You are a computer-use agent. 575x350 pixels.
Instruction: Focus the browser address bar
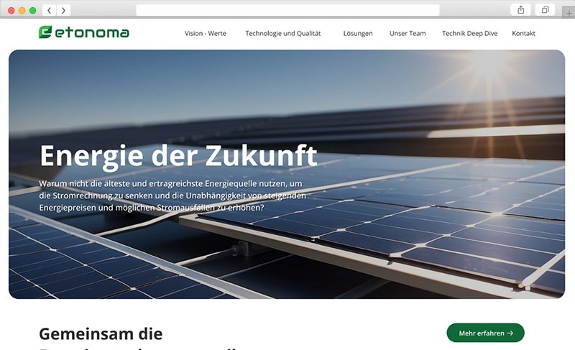click(287, 10)
